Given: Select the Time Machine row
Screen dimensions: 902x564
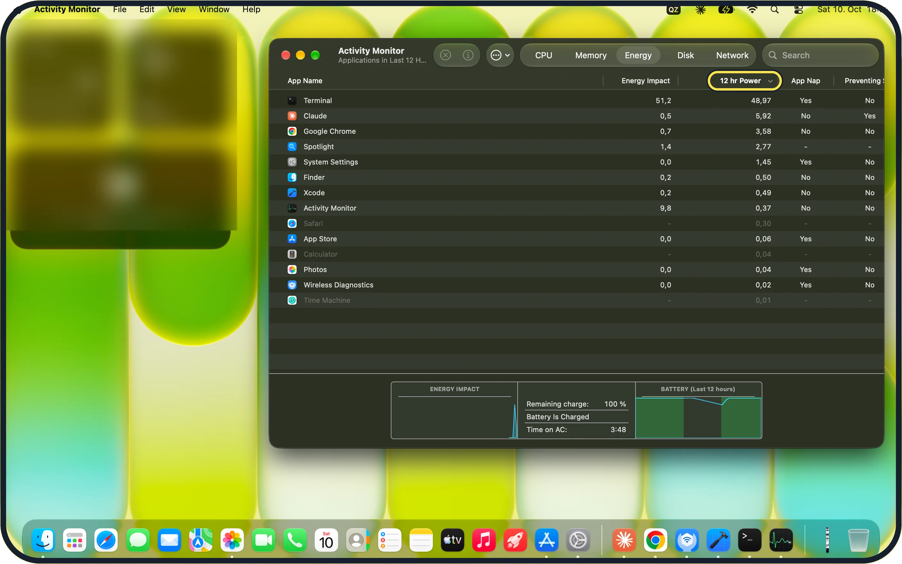Looking at the screenshot, I should click(x=576, y=300).
